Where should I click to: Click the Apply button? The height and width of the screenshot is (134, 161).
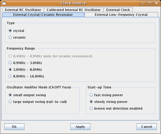coord(80,126)
